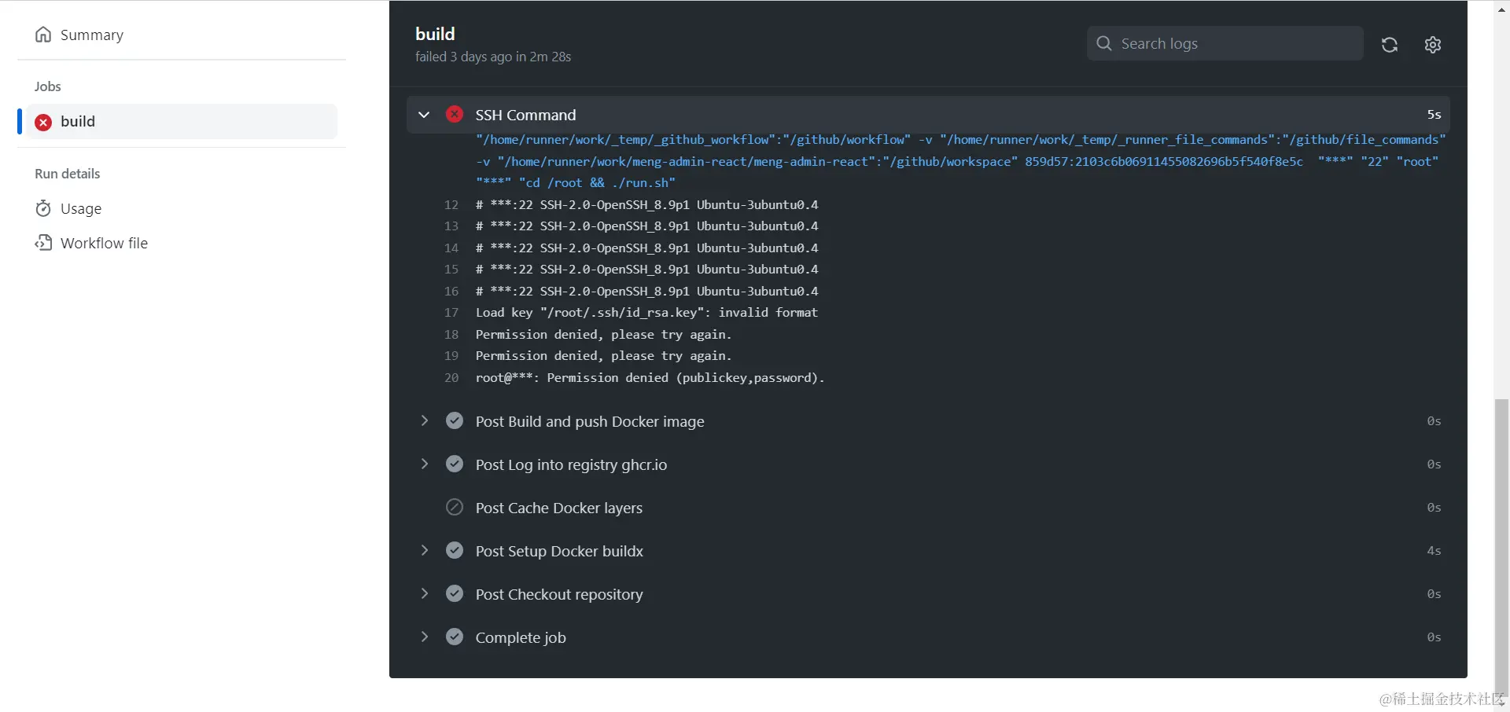Click the Complete job label

click(x=521, y=637)
